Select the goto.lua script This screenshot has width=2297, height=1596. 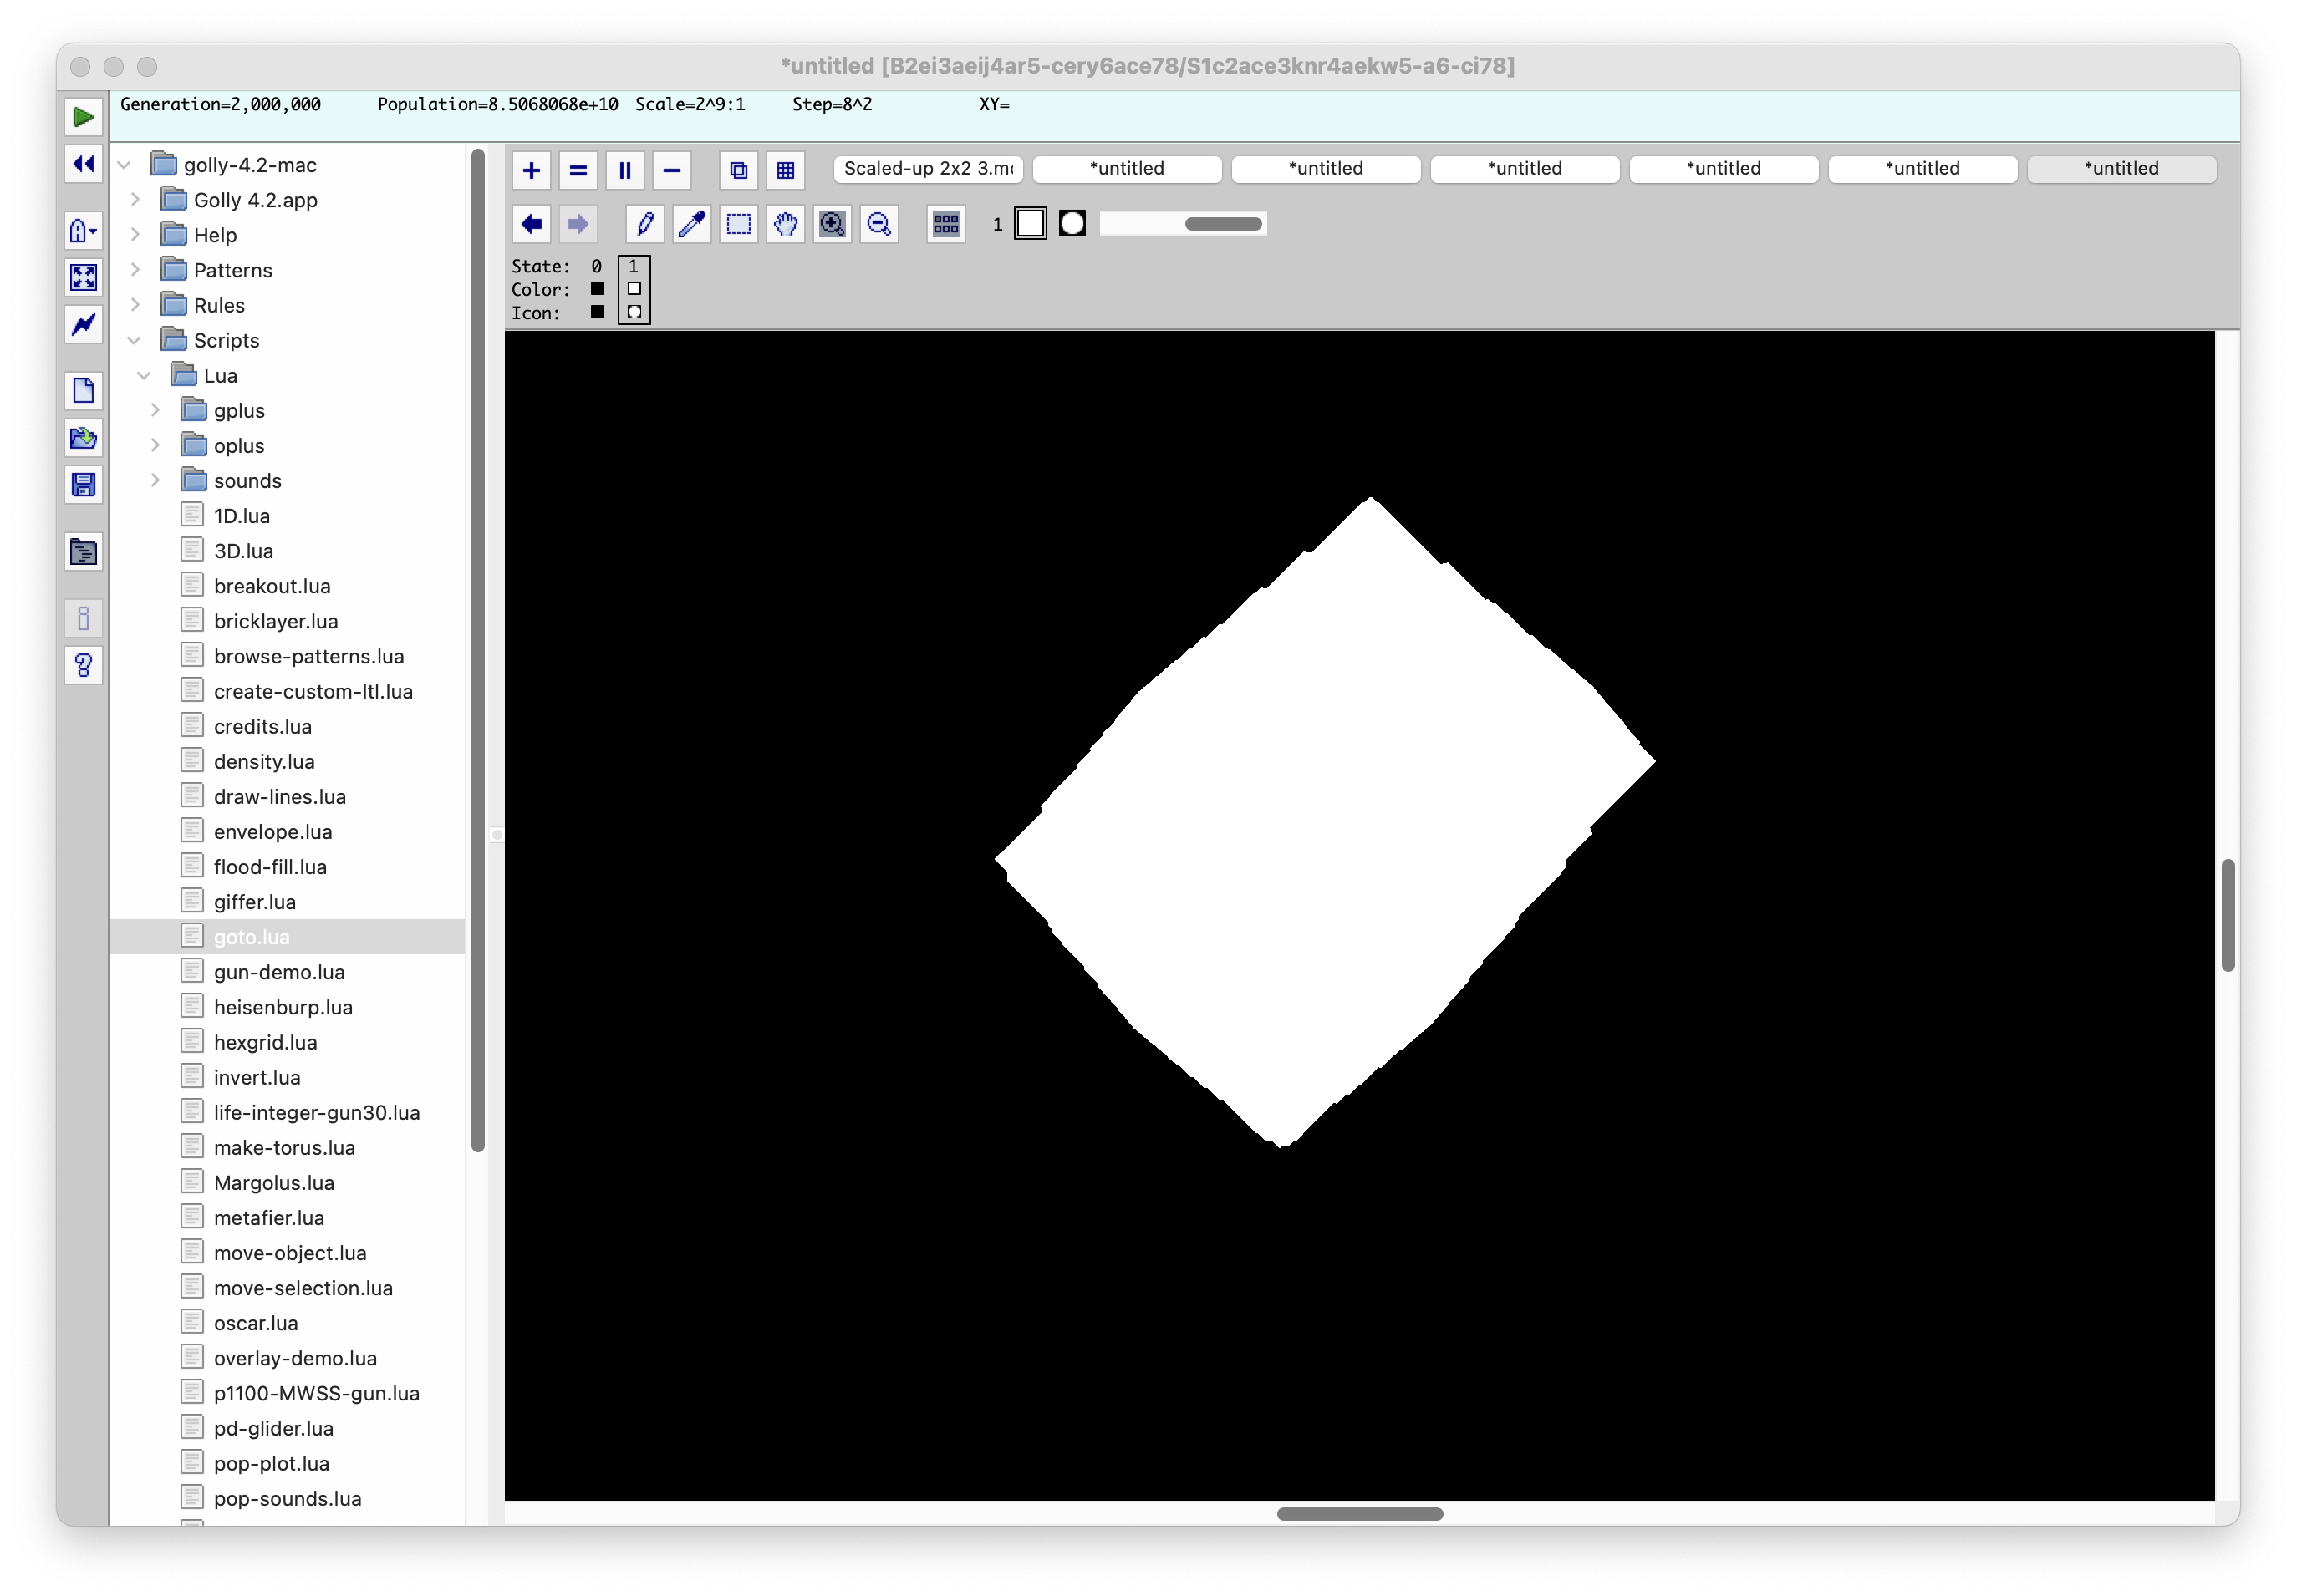coord(288,937)
